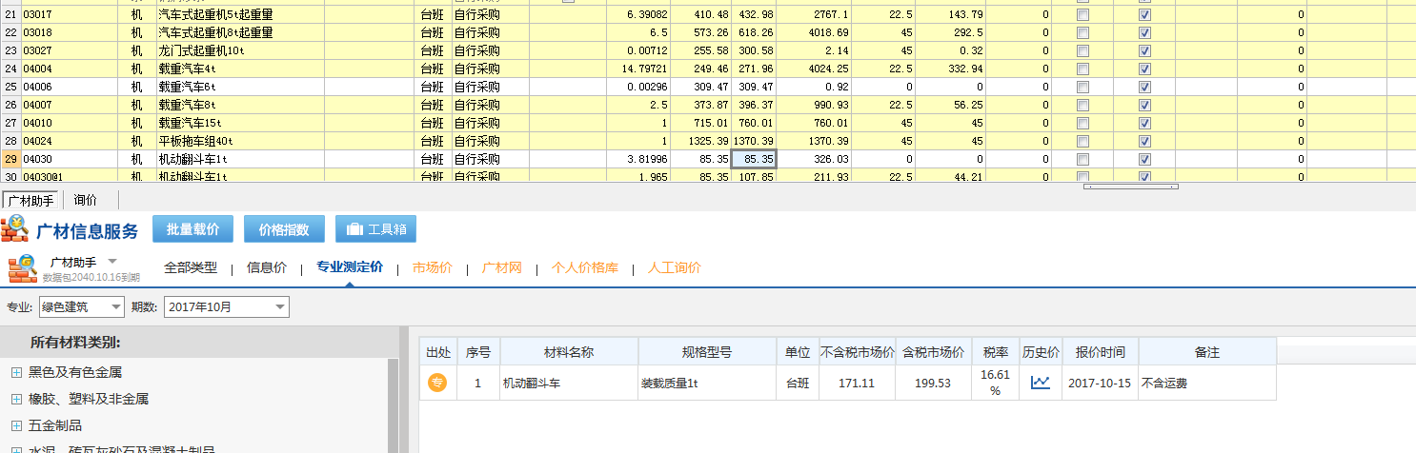The height and width of the screenshot is (453, 1416).
Task: Open the 工具箱 toolbox button
Action: [375, 229]
